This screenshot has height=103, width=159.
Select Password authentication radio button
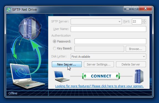[55, 41]
